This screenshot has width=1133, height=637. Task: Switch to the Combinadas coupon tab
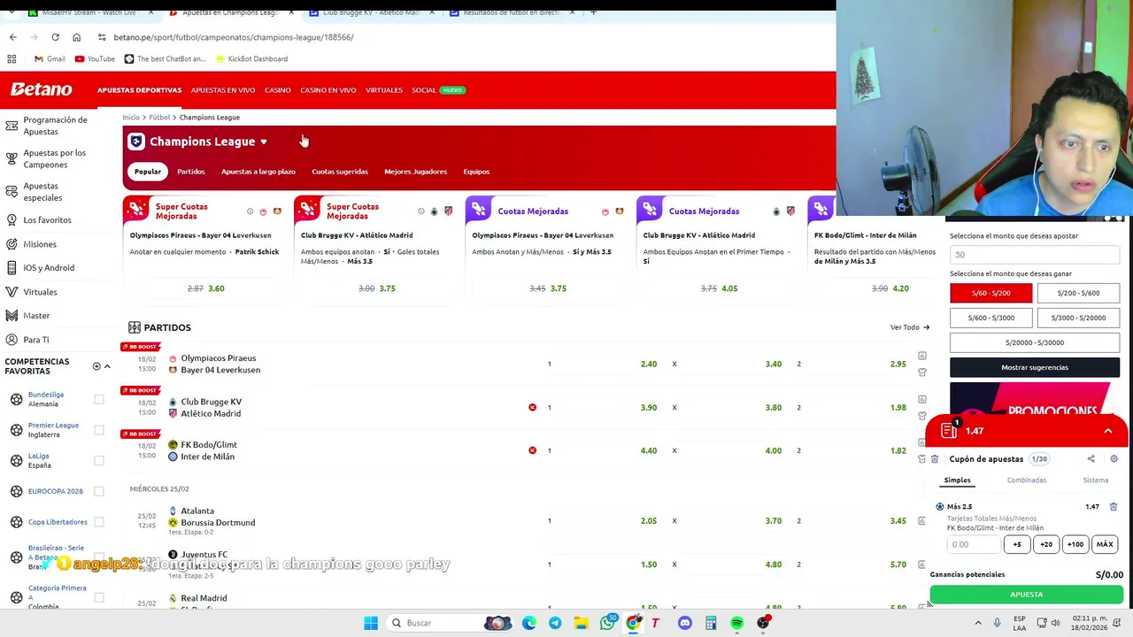1026,480
